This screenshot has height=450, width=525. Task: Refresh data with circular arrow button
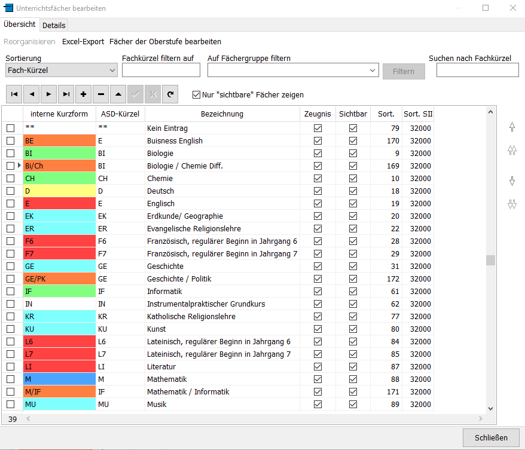point(170,94)
